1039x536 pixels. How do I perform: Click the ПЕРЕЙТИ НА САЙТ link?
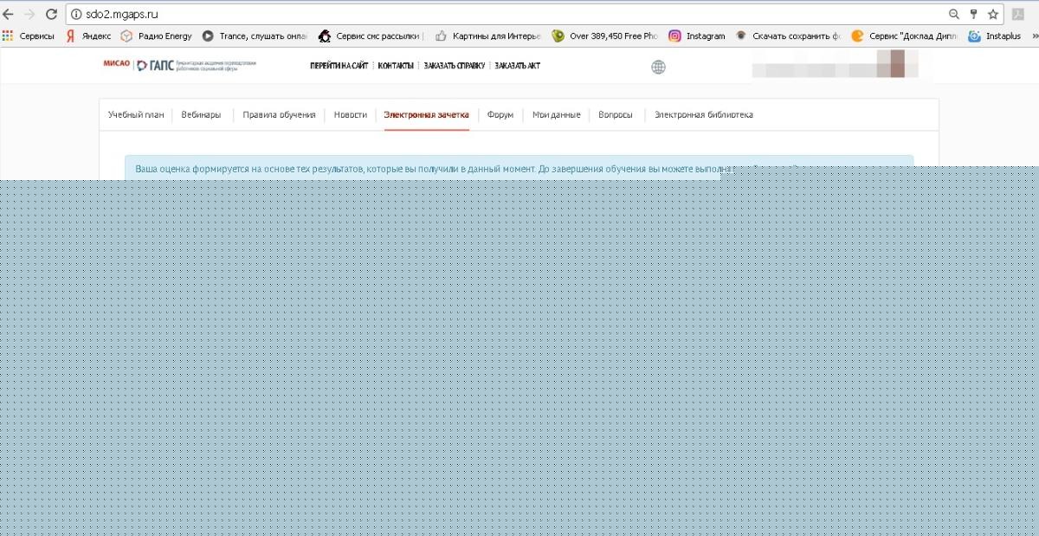point(339,66)
